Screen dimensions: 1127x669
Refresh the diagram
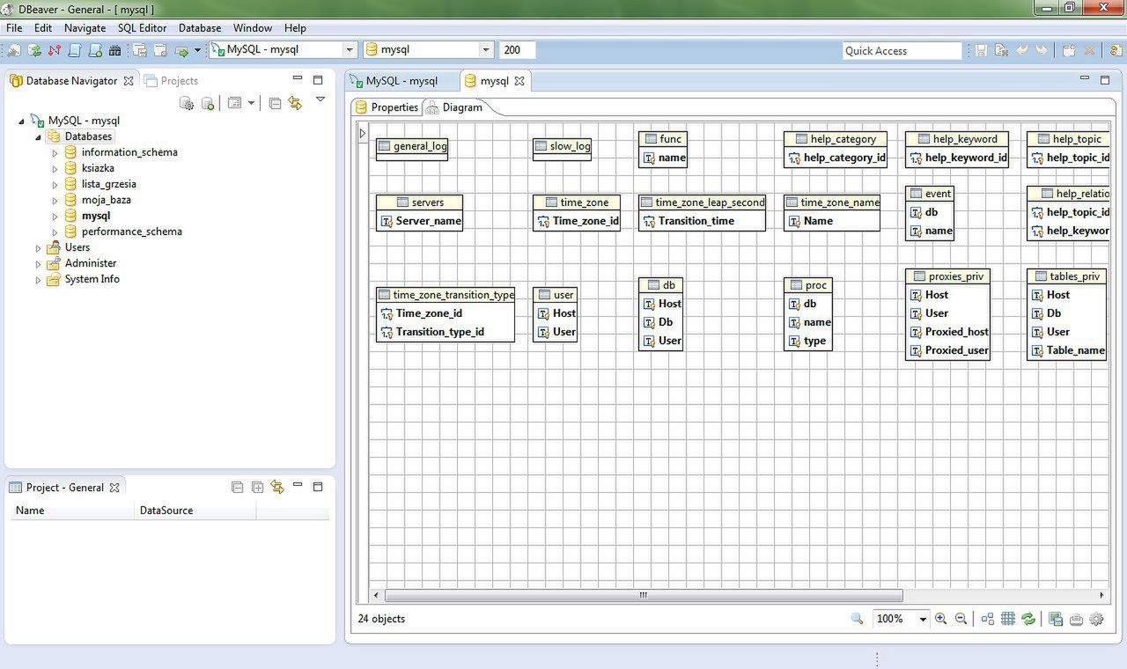coord(1028,619)
